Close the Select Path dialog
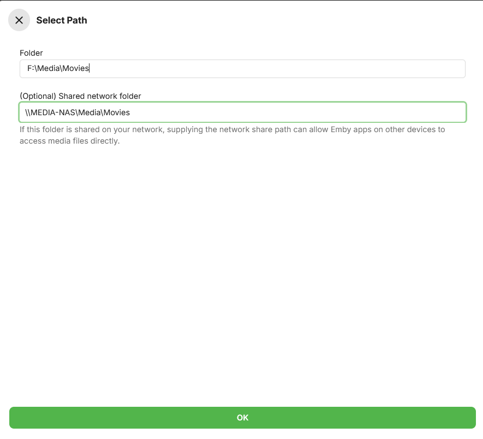Screen dimensions: 483x439 pyautogui.click(x=19, y=20)
